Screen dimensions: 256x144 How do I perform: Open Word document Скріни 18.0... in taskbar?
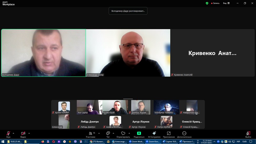(170, 142)
